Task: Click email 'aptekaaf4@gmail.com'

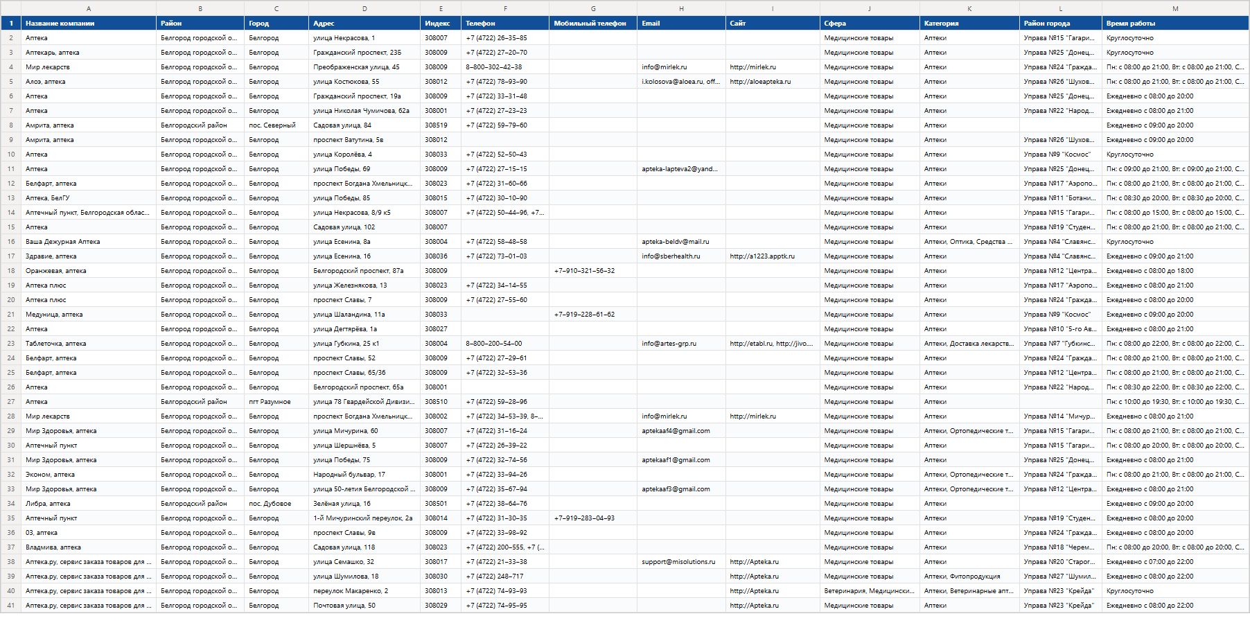Action: (x=681, y=431)
